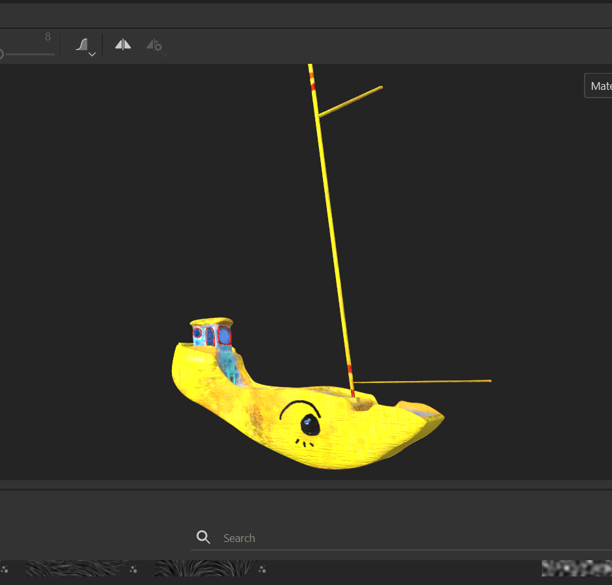This screenshot has width=612, height=585.
Task: Open the Material viewport mode dropdown
Action: coord(599,86)
